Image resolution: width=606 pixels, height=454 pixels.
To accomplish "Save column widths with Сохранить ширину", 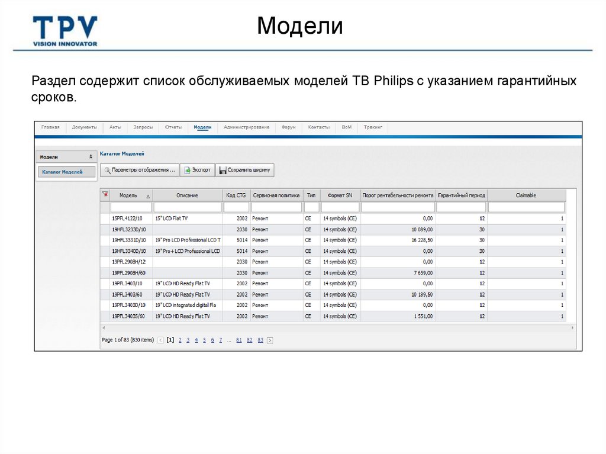I will (244, 170).
